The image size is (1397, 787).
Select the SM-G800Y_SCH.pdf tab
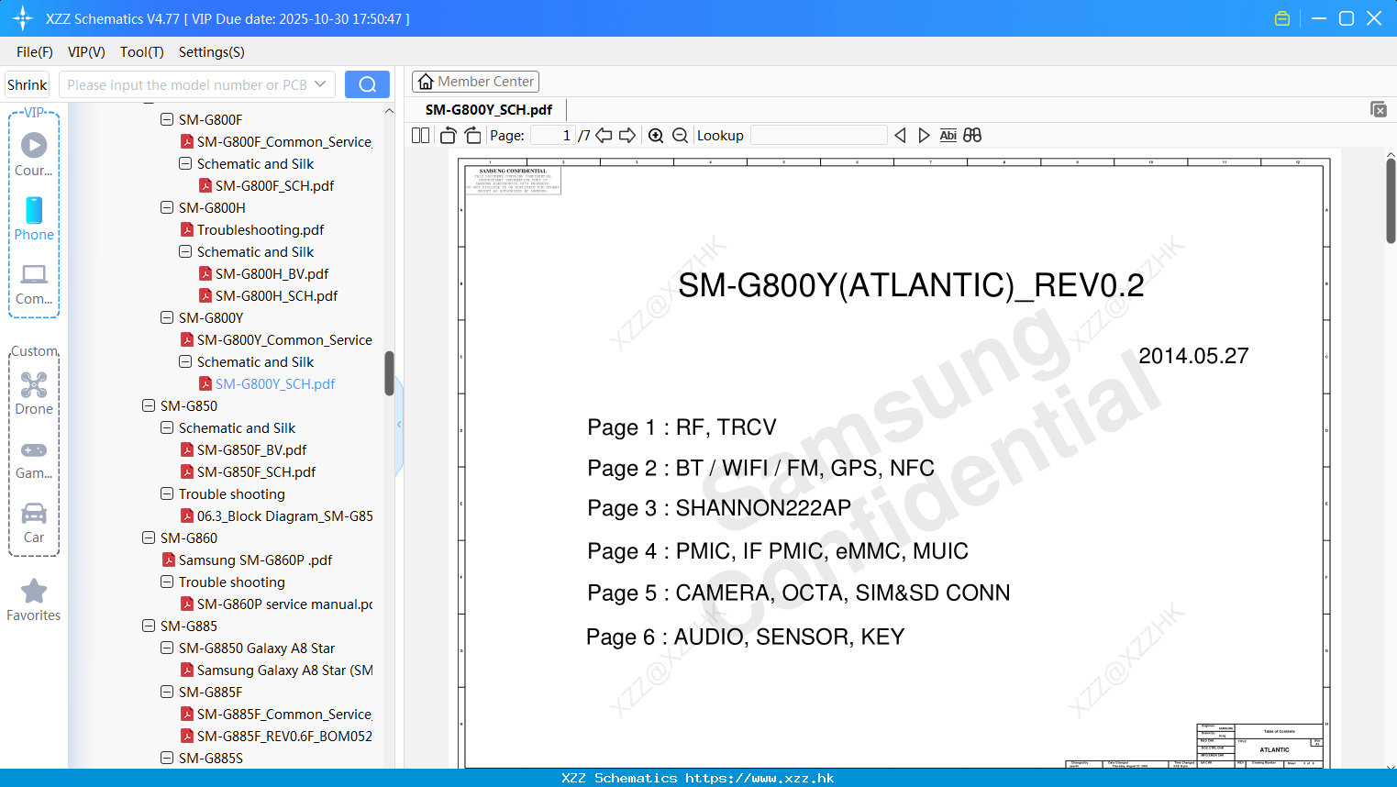(489, 109)
